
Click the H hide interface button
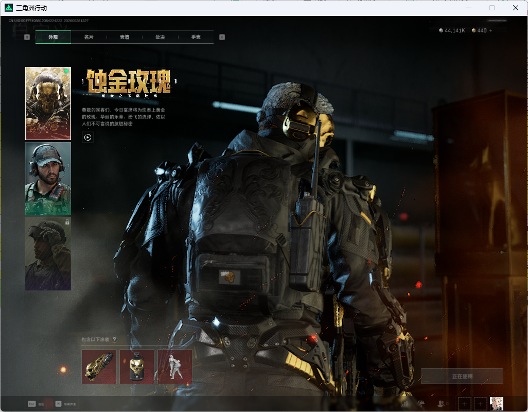[66, 404]
